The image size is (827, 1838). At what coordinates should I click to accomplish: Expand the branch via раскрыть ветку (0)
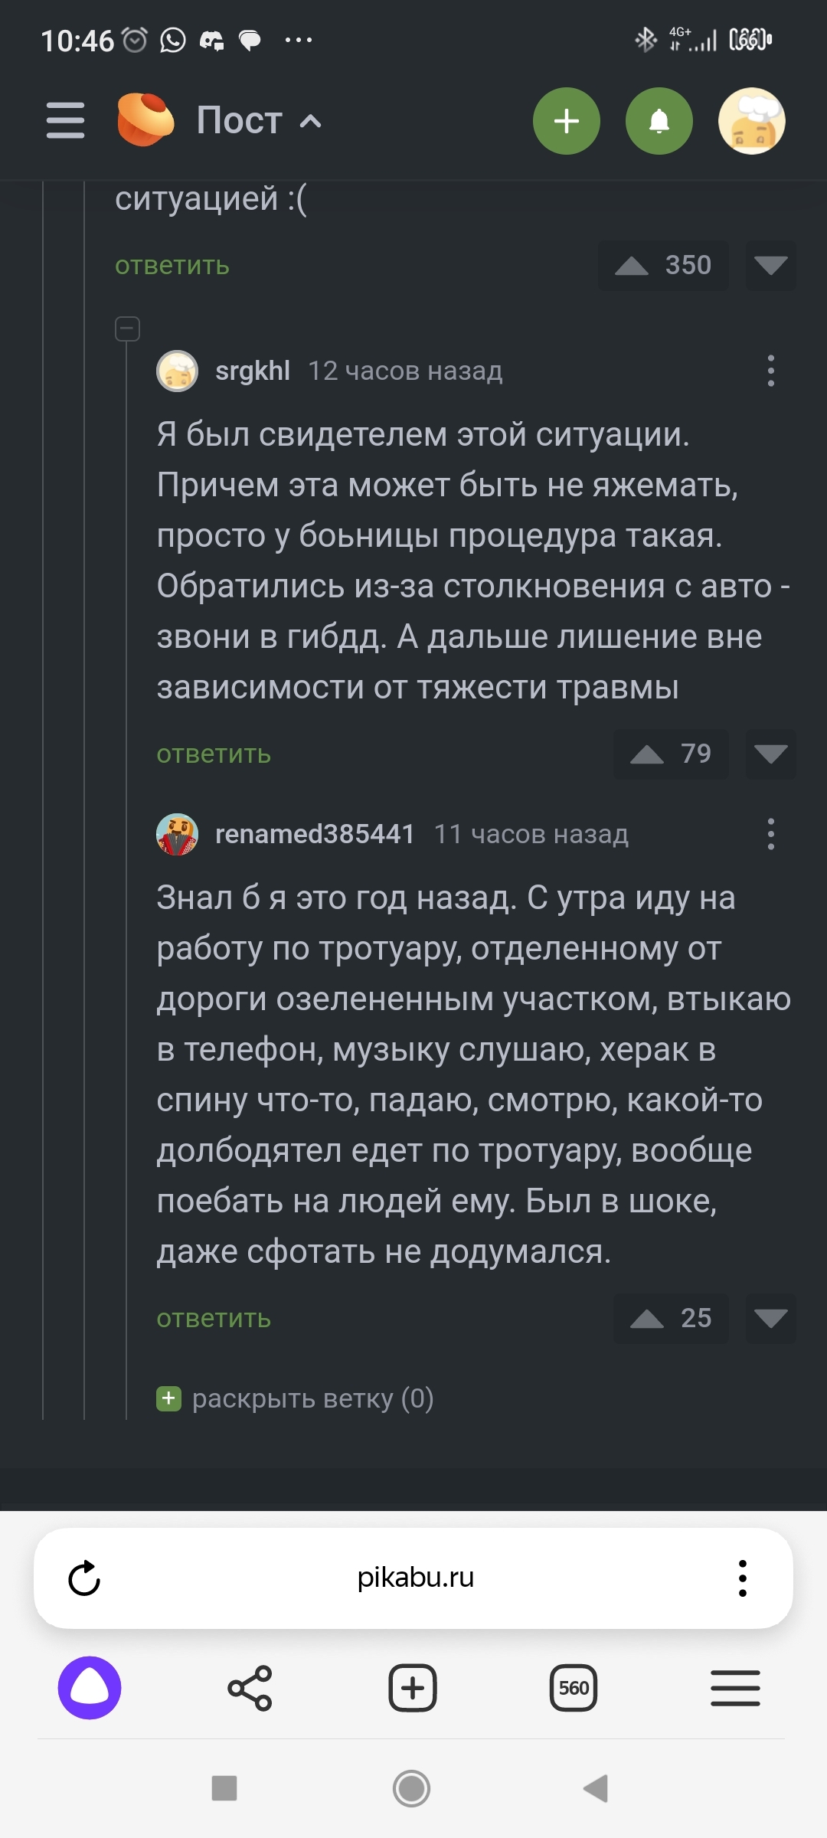pyautogui.click(x=295, y=1398)
